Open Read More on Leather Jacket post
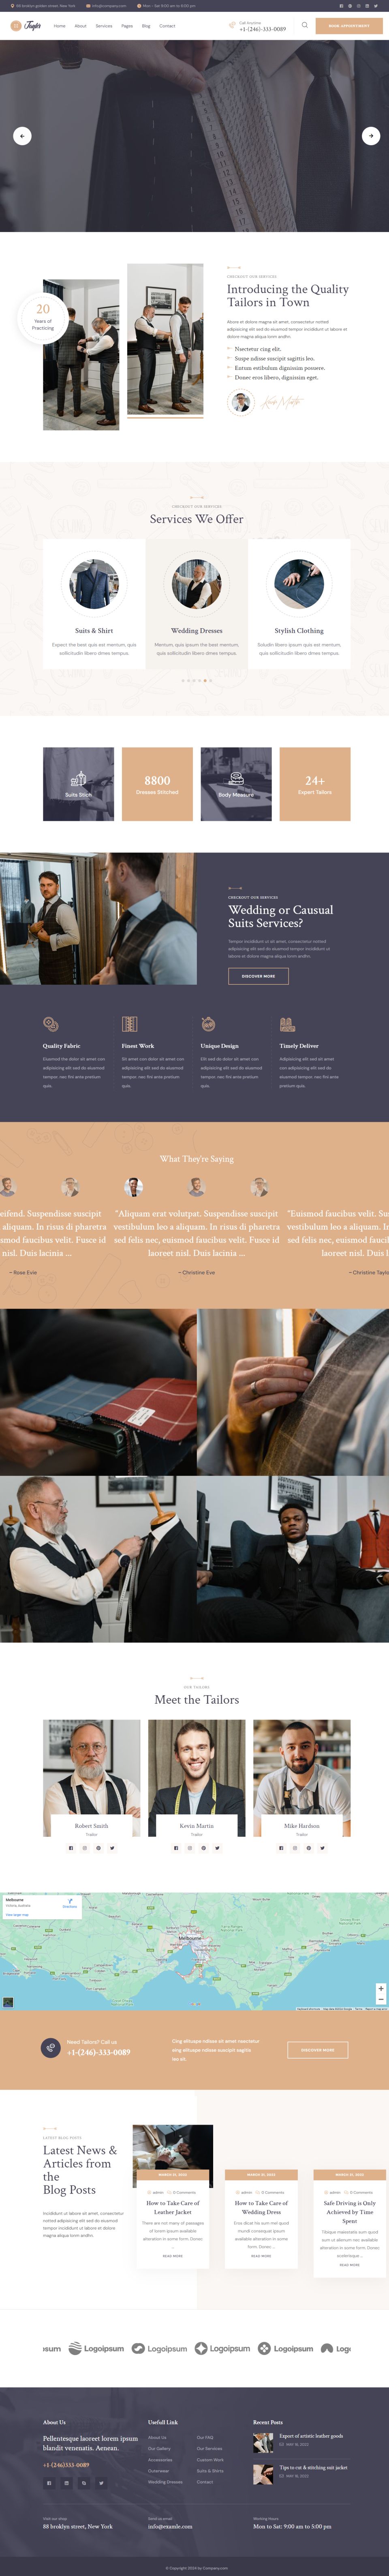This screenshot has width=389, height=2576. click(x=173, y=2256)
